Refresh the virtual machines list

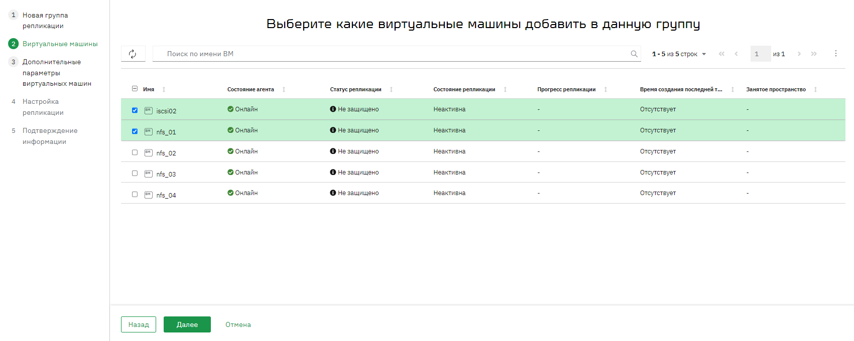[133, 54]
